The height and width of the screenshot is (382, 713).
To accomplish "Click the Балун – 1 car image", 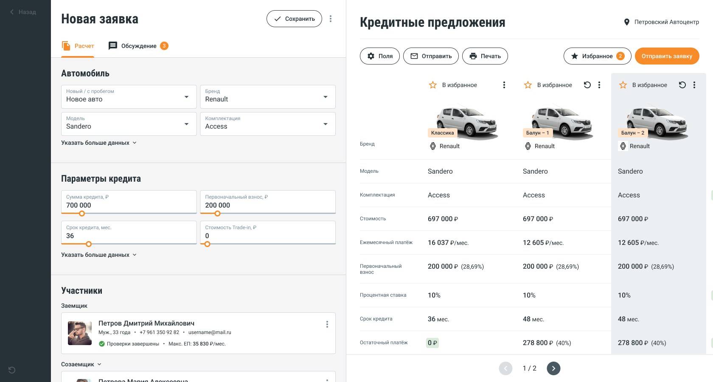I will [x=562, y=122].
